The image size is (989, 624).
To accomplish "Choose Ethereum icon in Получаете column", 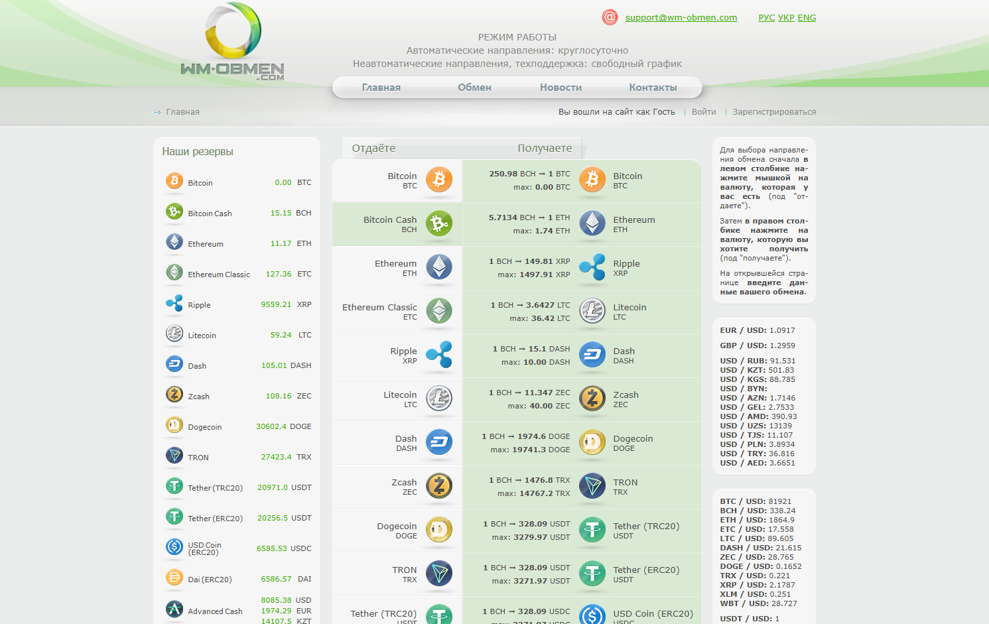I will 592,223.
